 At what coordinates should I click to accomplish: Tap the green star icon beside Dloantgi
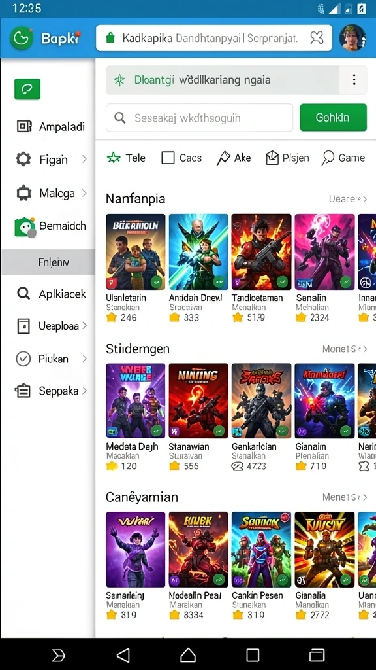pos(119,80)
